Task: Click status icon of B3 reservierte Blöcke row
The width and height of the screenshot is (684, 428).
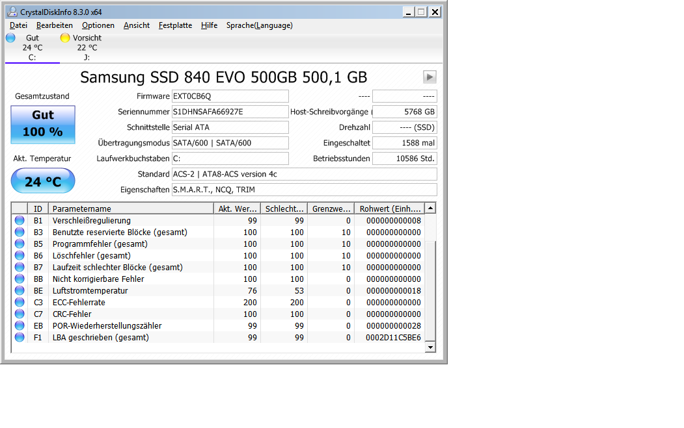Action: point(20,232)
